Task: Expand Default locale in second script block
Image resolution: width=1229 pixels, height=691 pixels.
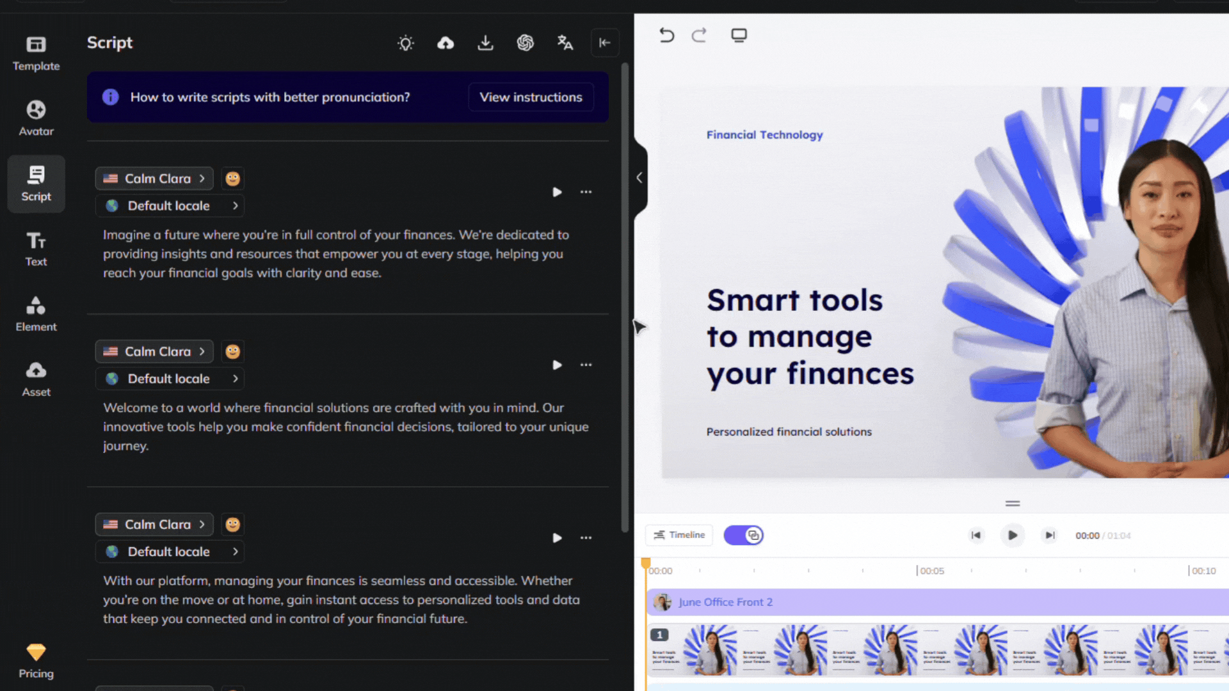Action: 170,379
